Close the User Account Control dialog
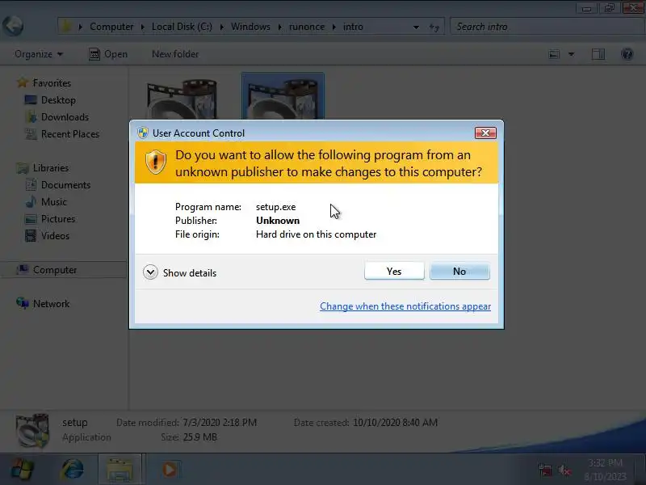 click(x=485, y=133)
